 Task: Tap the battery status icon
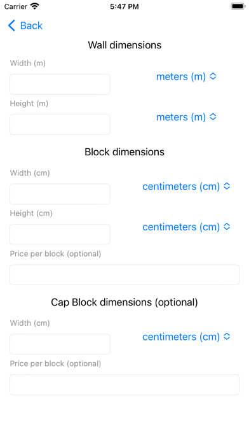[238, 6]
